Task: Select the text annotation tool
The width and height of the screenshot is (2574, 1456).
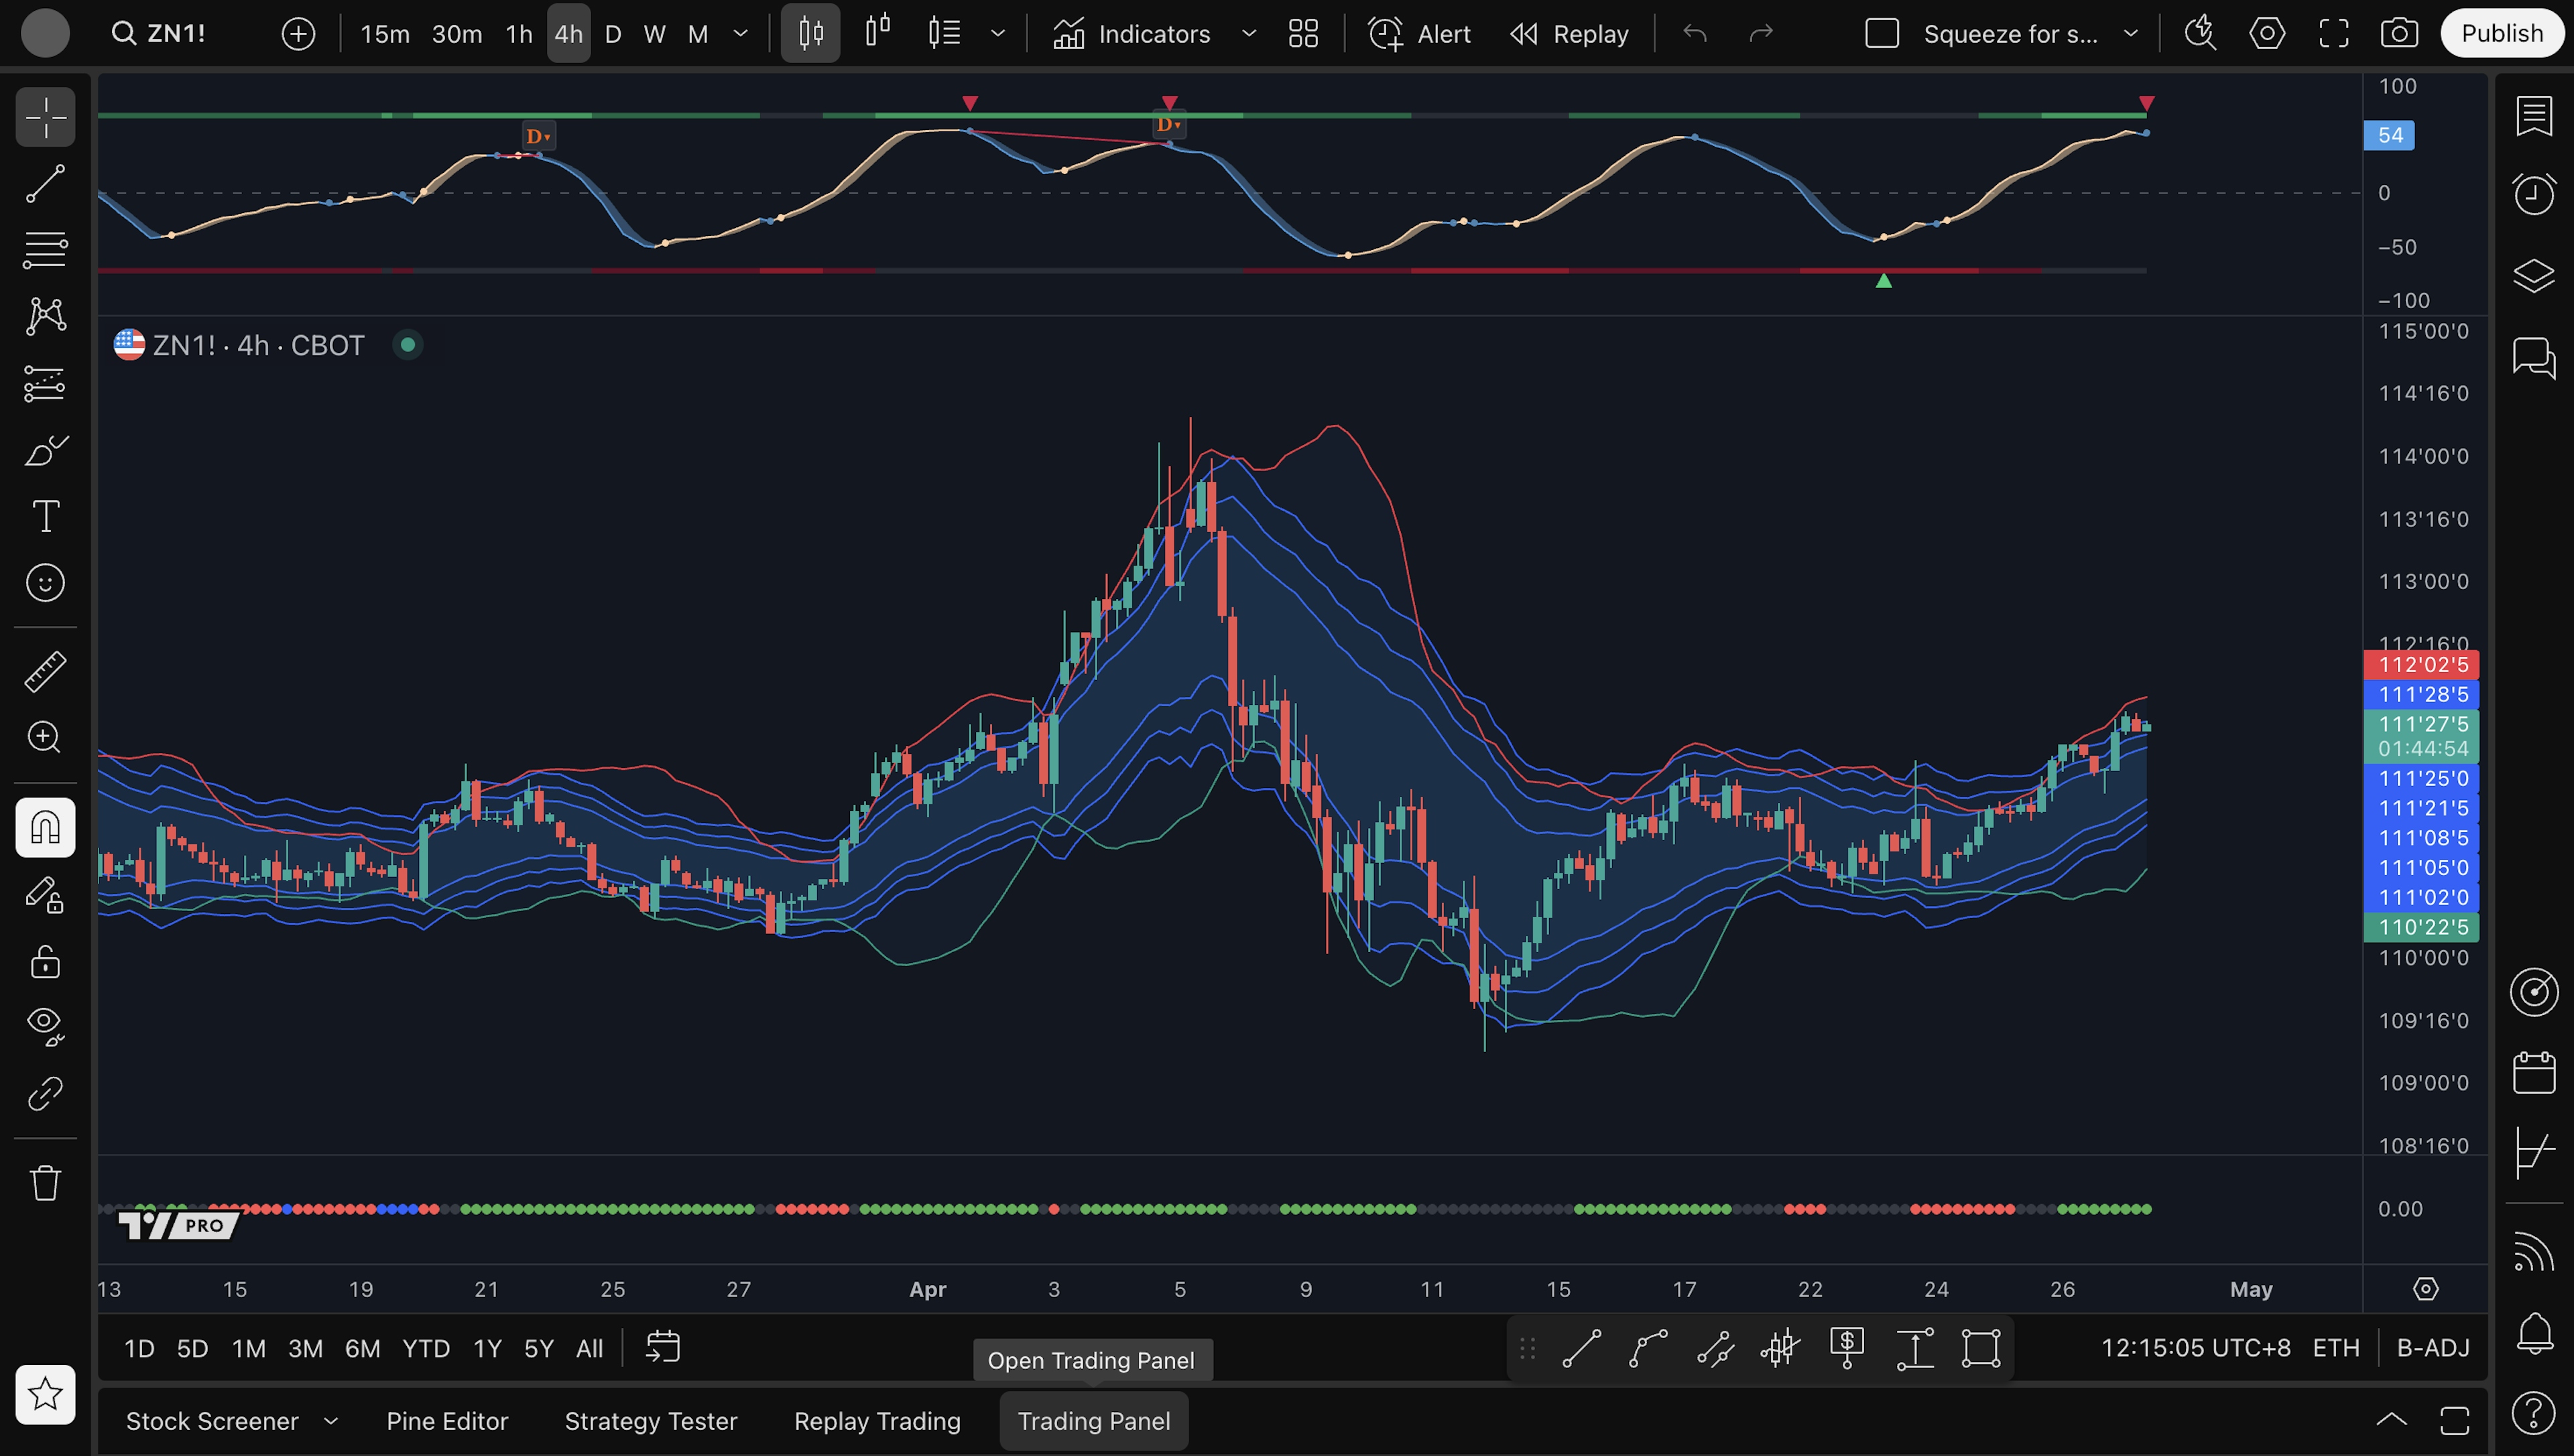Action: [x=45, y=516]
